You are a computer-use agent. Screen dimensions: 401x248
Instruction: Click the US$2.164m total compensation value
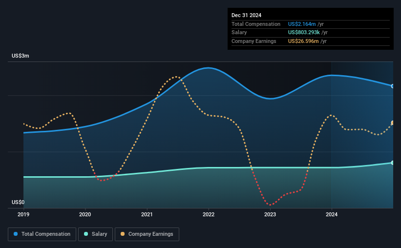click(302, 24)
